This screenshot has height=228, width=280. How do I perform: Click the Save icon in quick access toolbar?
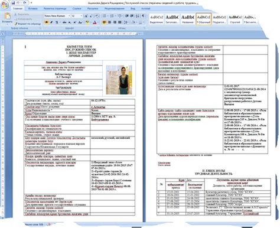13,3
